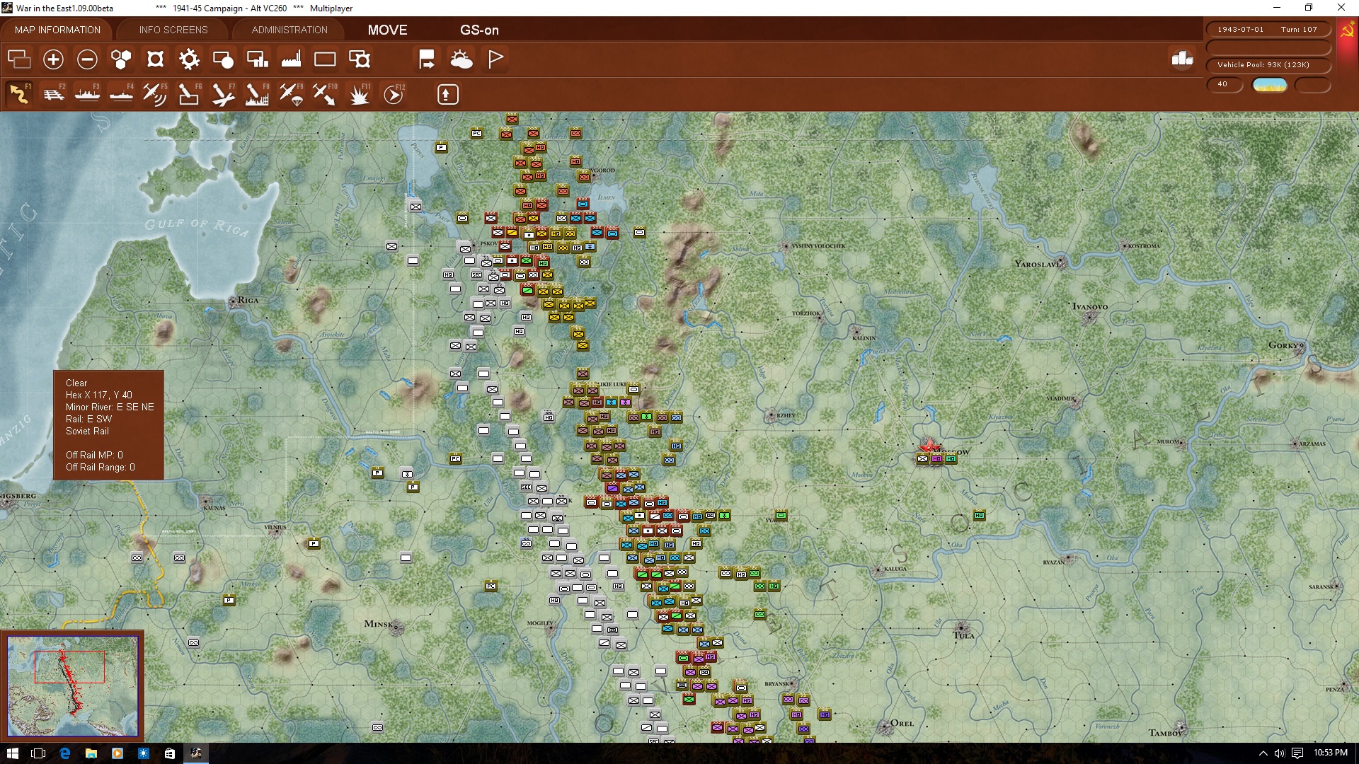
Task: Select the F4 amphibious ship icon
Action: 121,94
